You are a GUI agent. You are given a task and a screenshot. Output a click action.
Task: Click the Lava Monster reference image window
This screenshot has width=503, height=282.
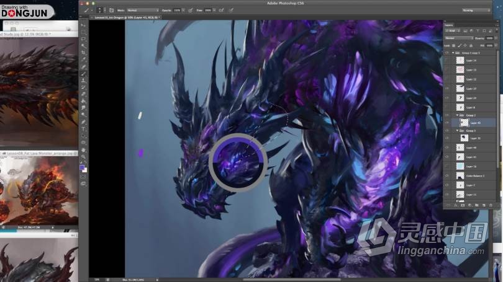coord(39,189)
